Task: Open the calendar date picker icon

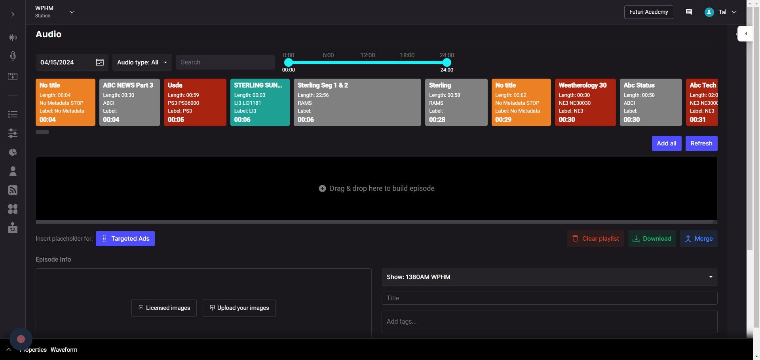Action: [x=100, y=62]
